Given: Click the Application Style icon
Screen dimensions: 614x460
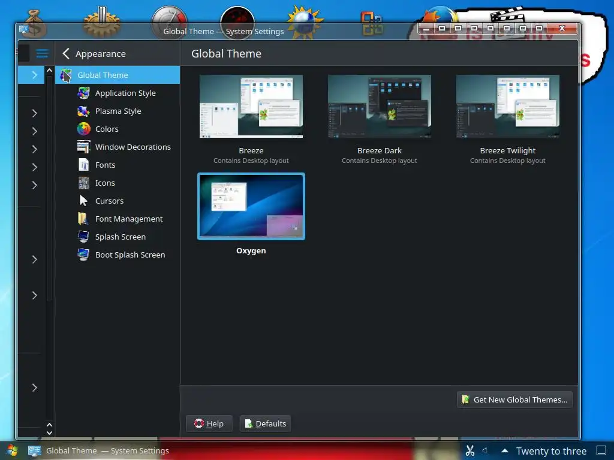Looking at the screenshot, I should click(83, 93).
